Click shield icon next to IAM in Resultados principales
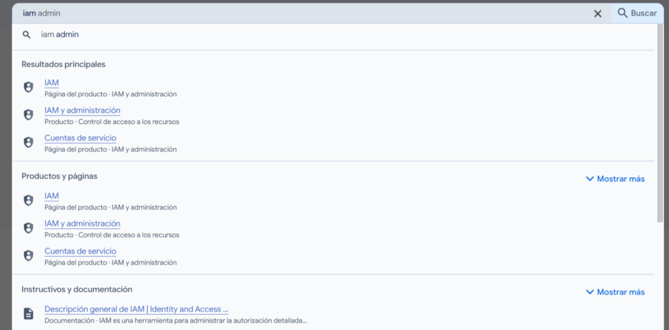The image size is (669, 330). [28, 88]
